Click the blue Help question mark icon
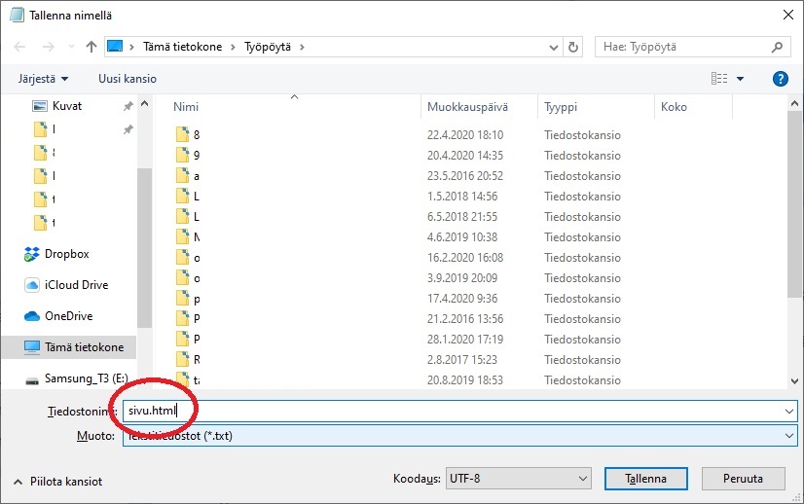This screenshot has height=504, width=804. [779, 79]
